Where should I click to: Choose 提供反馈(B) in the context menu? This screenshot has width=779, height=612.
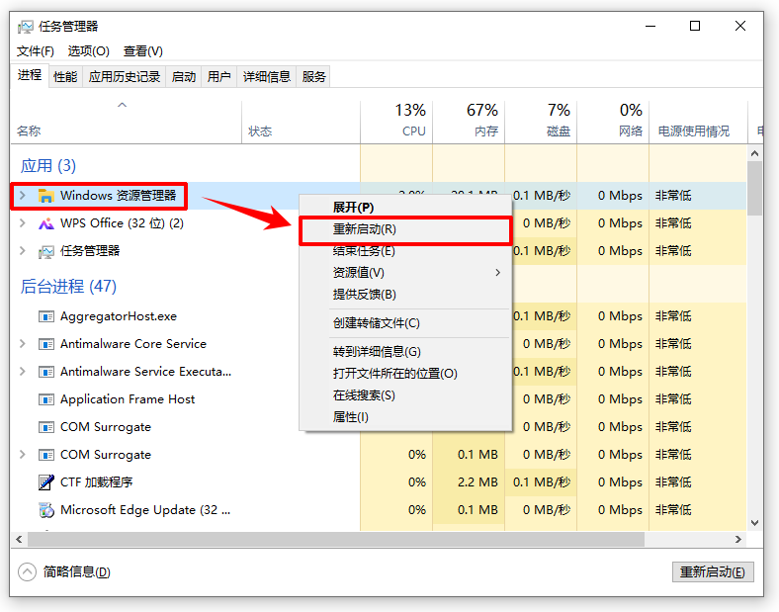pos(405,295)
